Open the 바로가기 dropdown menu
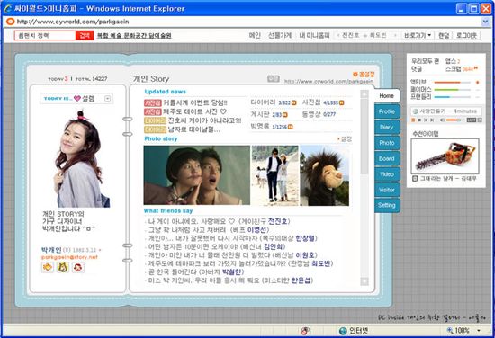This screenshot has height=338, width=495. [x=418, y=35]
